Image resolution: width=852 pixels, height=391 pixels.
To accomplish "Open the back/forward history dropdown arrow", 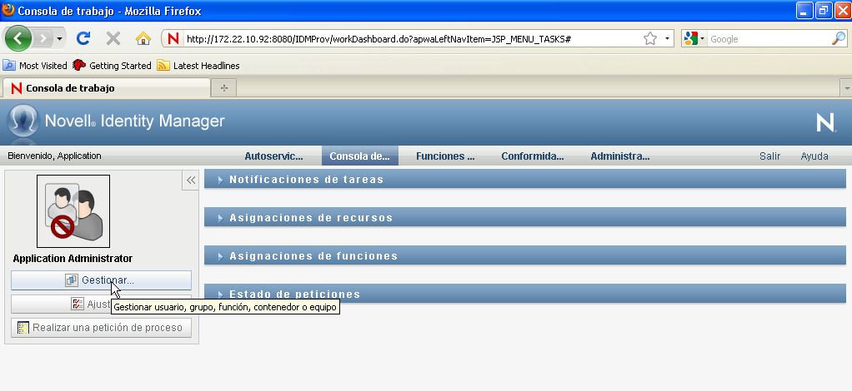I will click(x=59, y=39).
